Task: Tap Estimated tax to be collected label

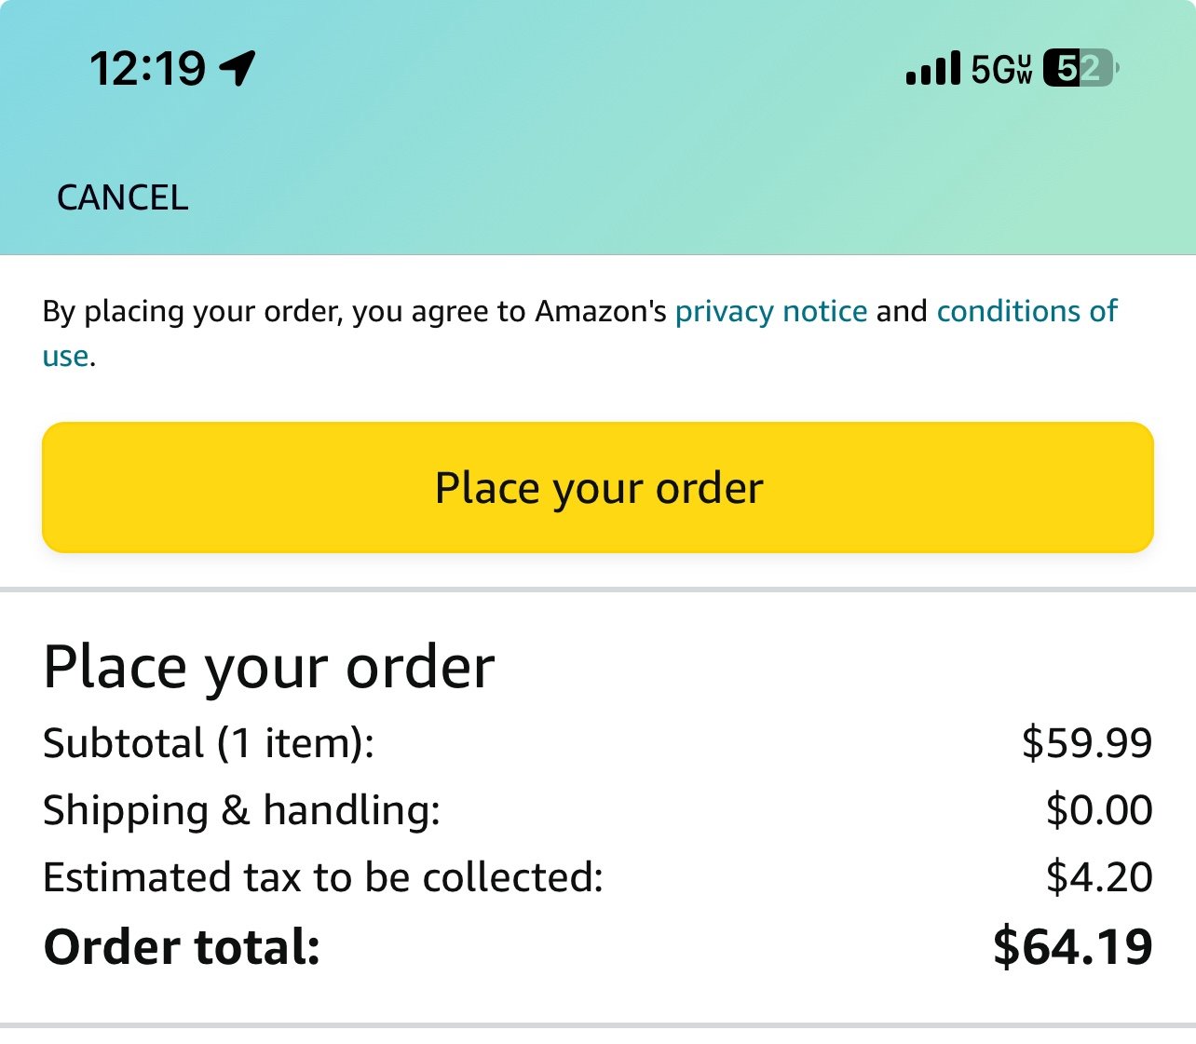Action: coord(323,877)
